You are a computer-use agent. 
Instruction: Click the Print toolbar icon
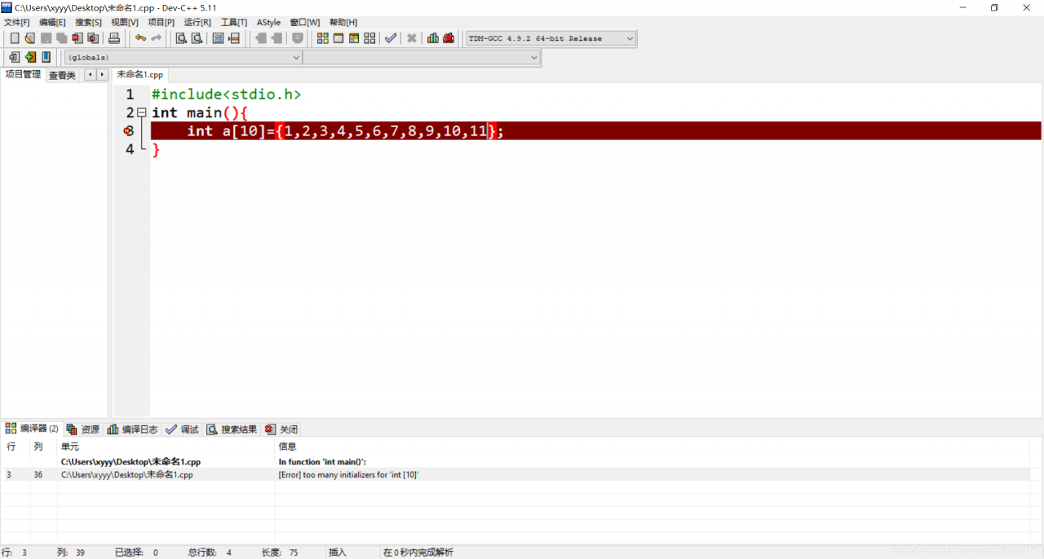pos(114,38)
